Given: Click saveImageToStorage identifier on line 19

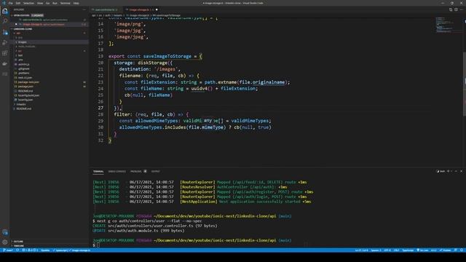Looking at the screenshot, I should pos(167,56).
